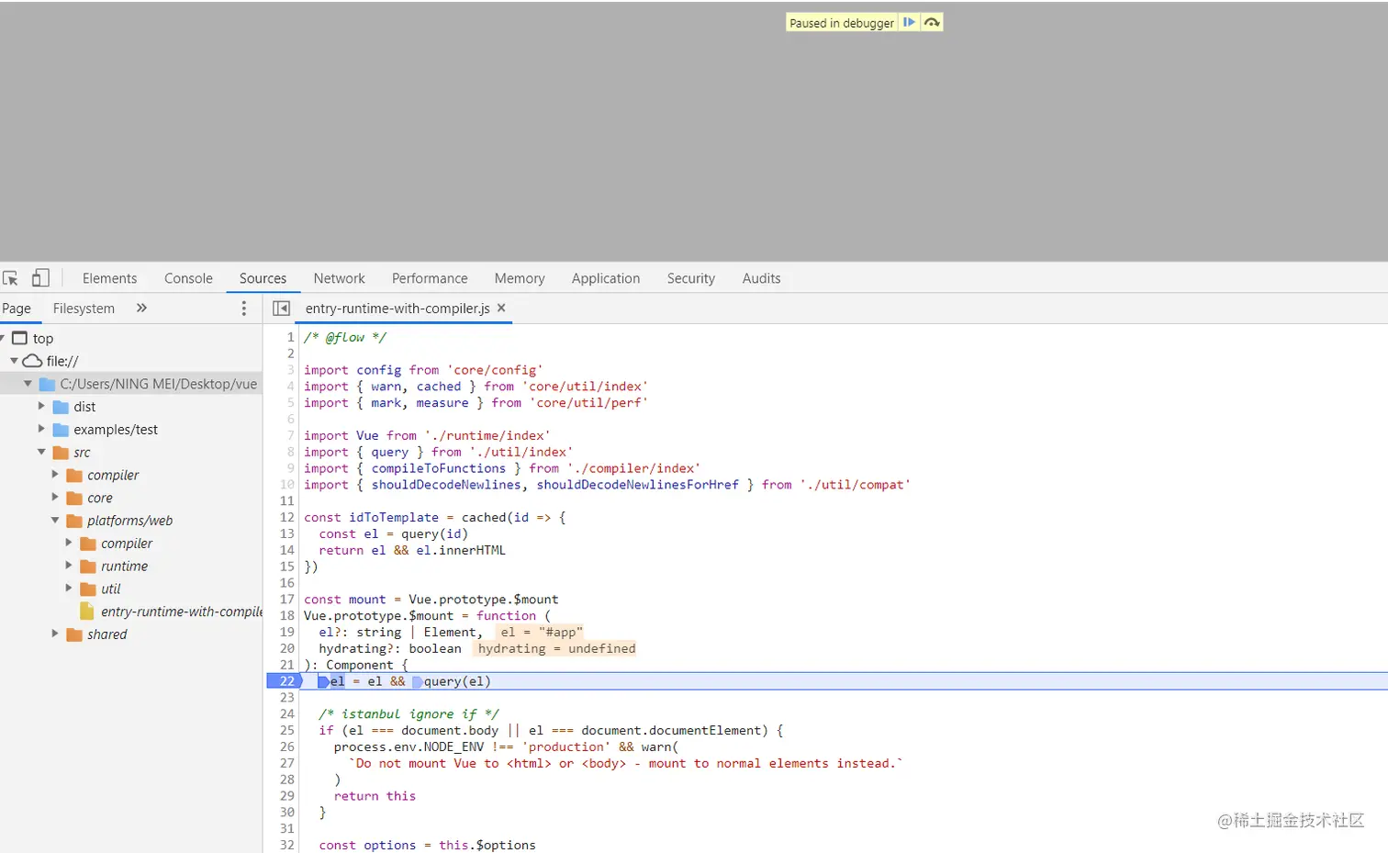The width and height of the screenshot is (1388, 853).
Task: Open the Audits tab
Action: (x=762, y=278)
